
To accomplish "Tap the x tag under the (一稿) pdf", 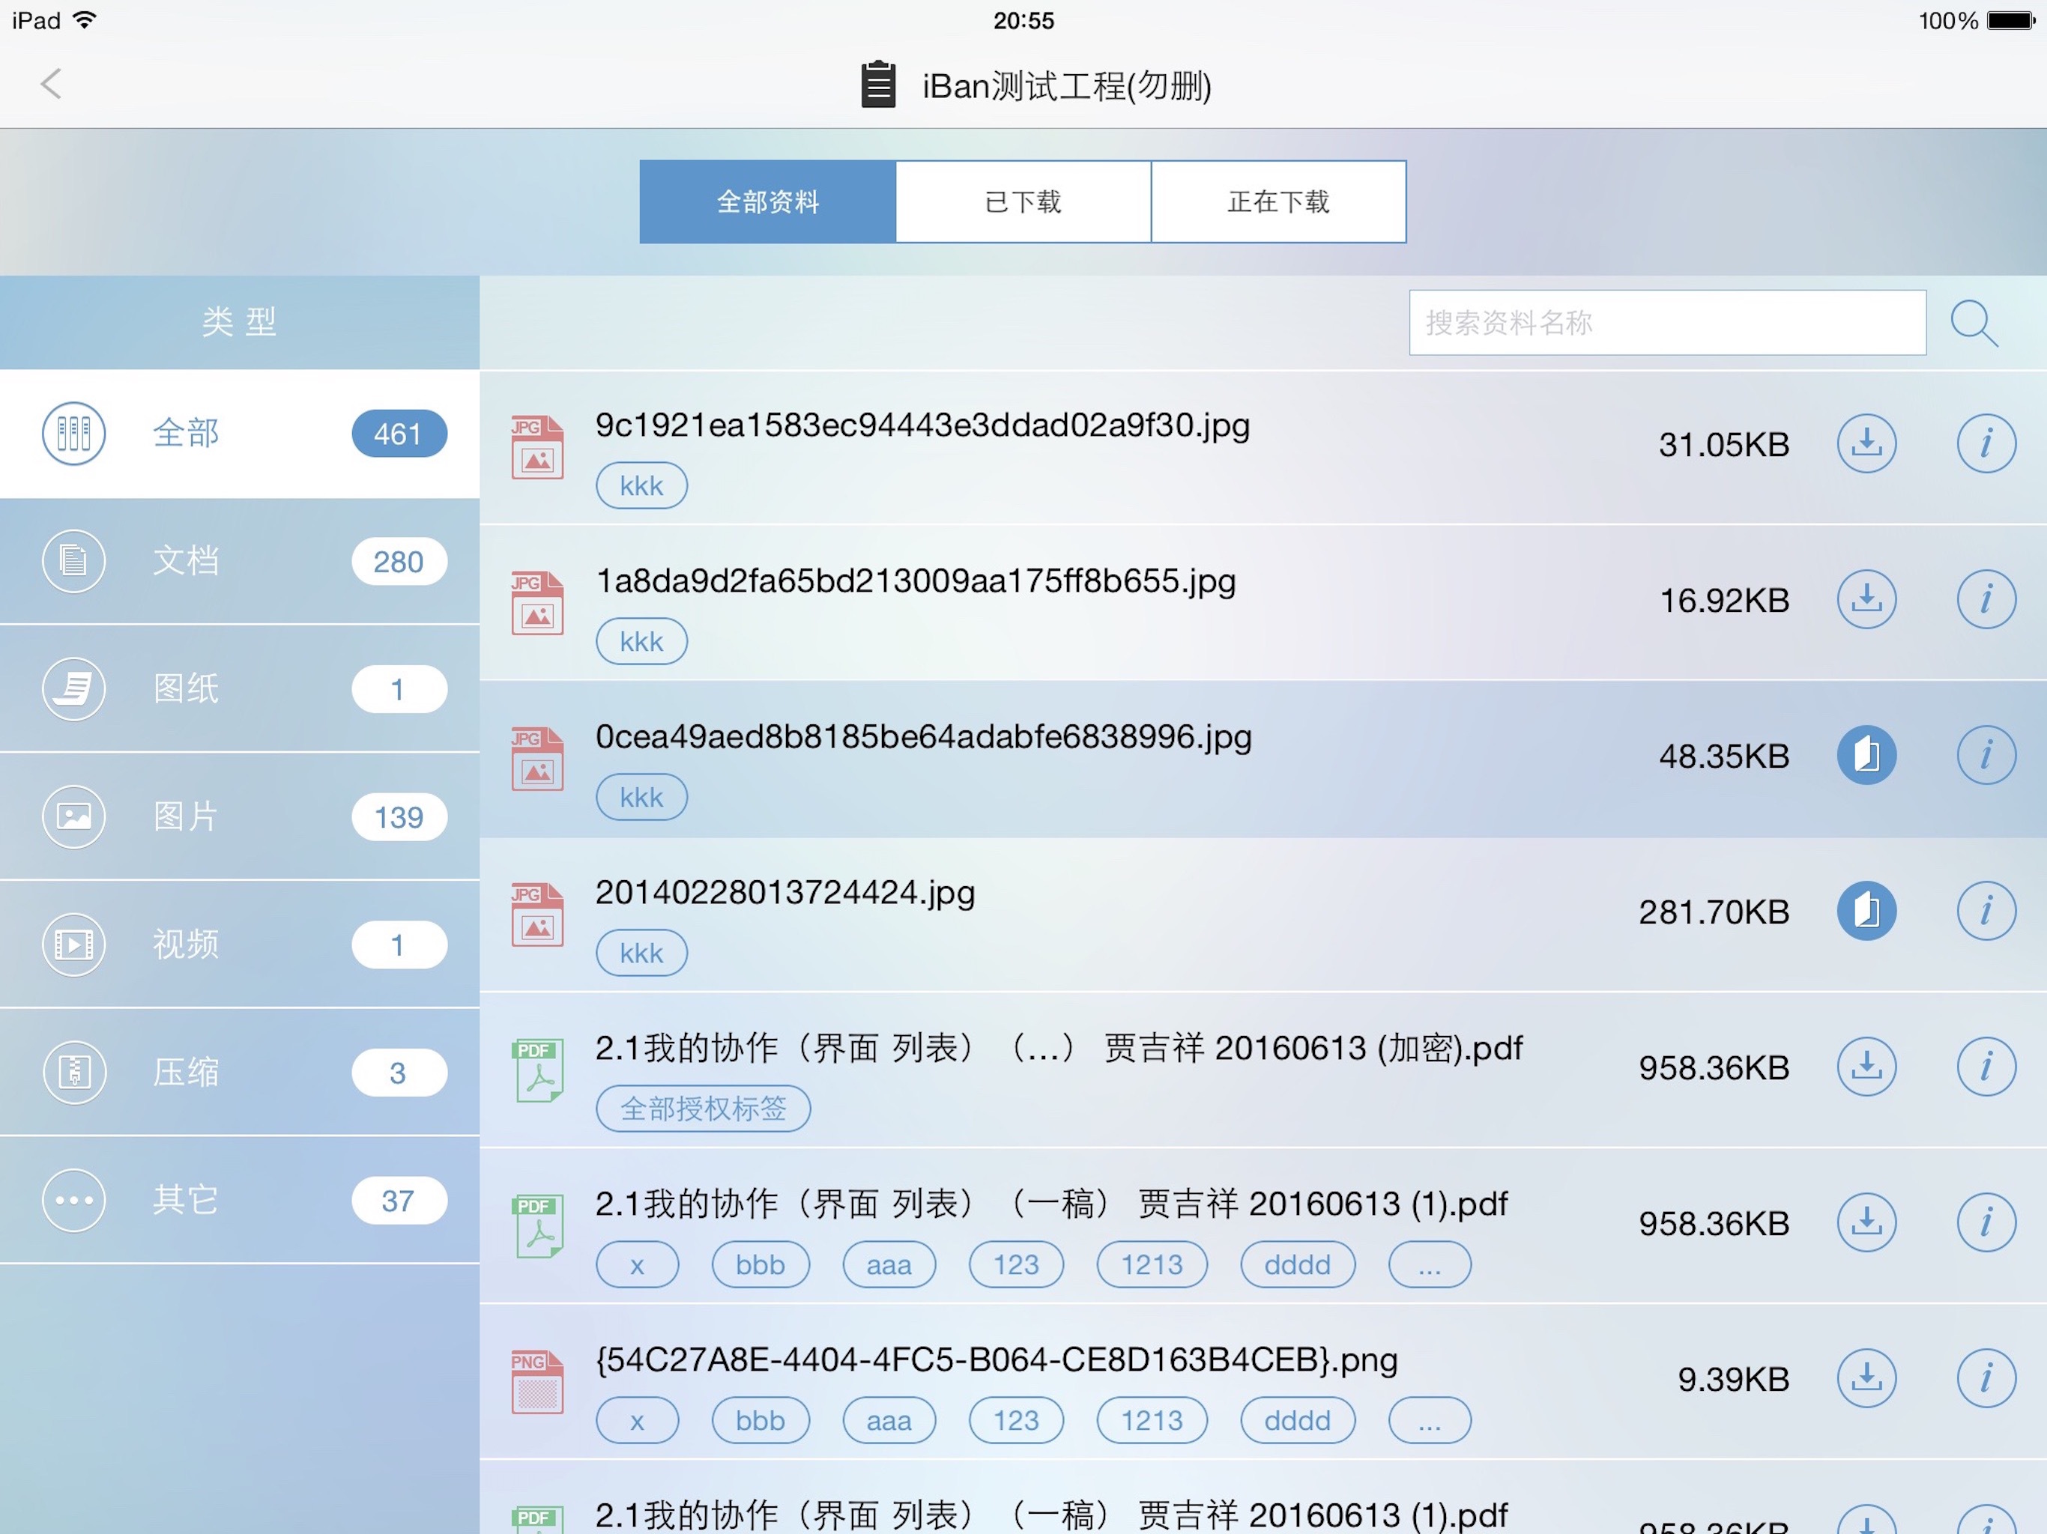I will (638, 1265).
